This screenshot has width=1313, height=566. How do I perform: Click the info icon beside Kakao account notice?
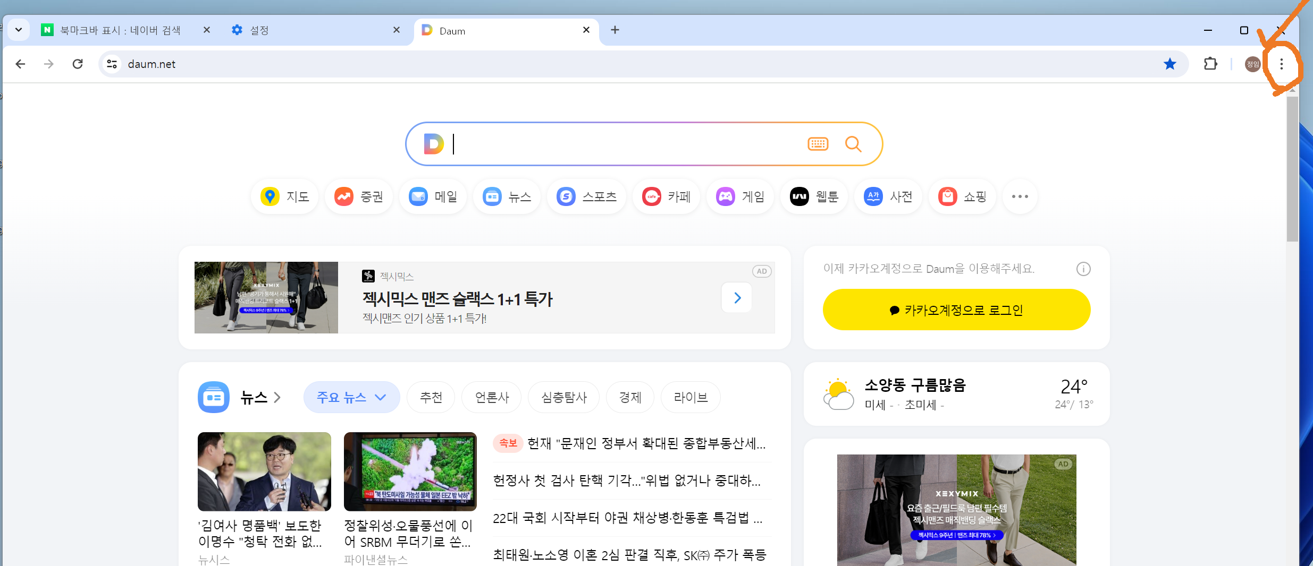click(x=1083, y=269)
